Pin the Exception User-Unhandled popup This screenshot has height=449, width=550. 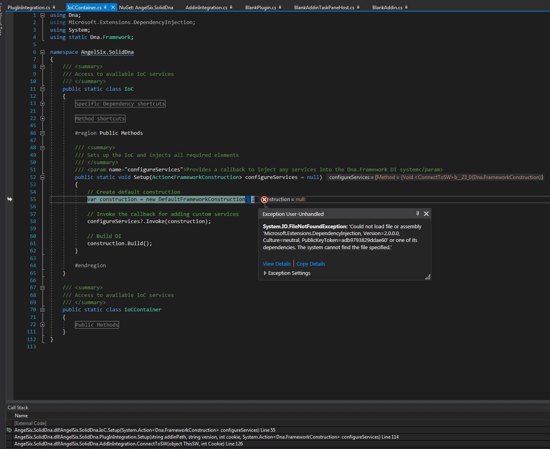click(417, 213)
